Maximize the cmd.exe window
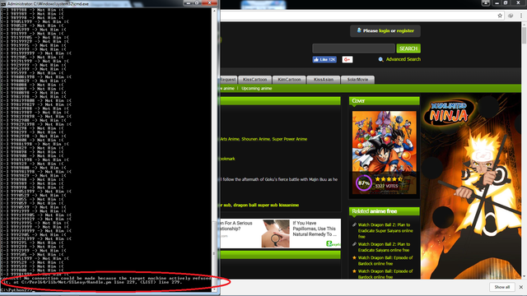Viewport: 527px width, 296px height. pos(197,3)
